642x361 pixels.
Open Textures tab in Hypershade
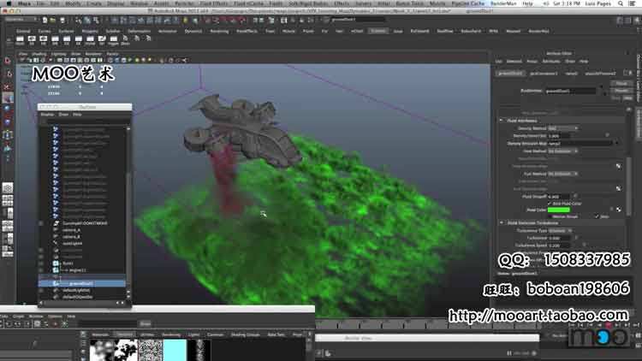(124, 334)
